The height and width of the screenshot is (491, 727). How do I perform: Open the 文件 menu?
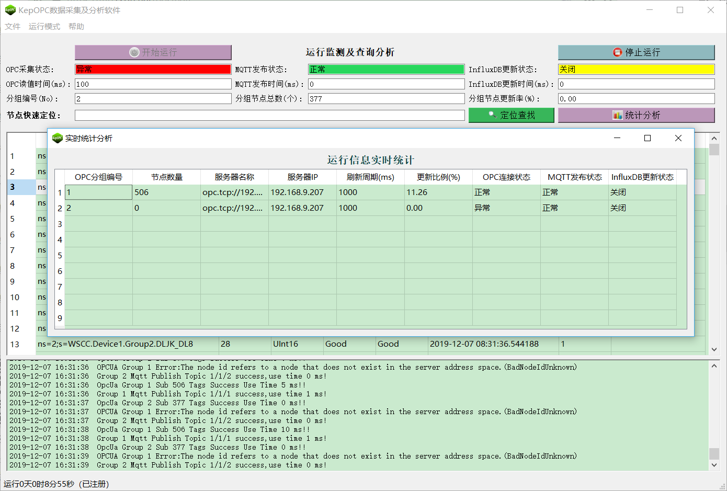12,26
